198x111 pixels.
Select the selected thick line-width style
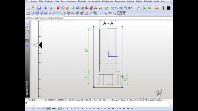pyautogui.click(x=49, y=109)
